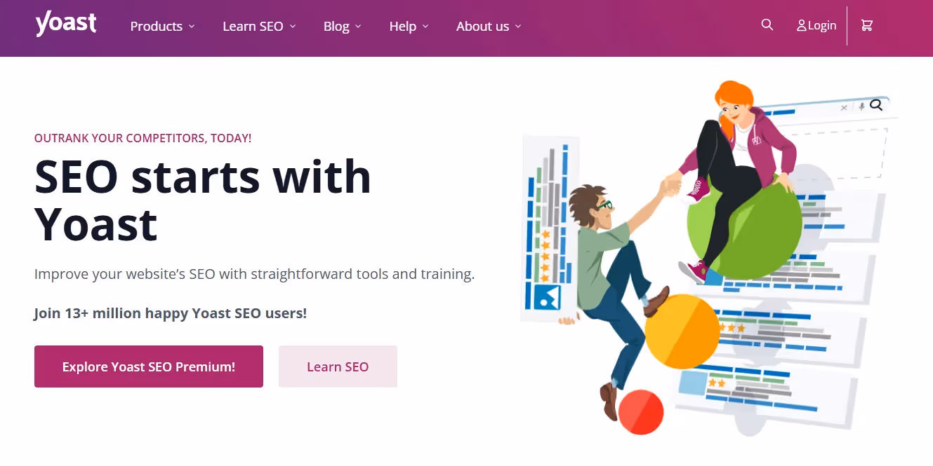Expand the chevron next to About us
This screenshot has width=933, height=466.
click(518, 27)
